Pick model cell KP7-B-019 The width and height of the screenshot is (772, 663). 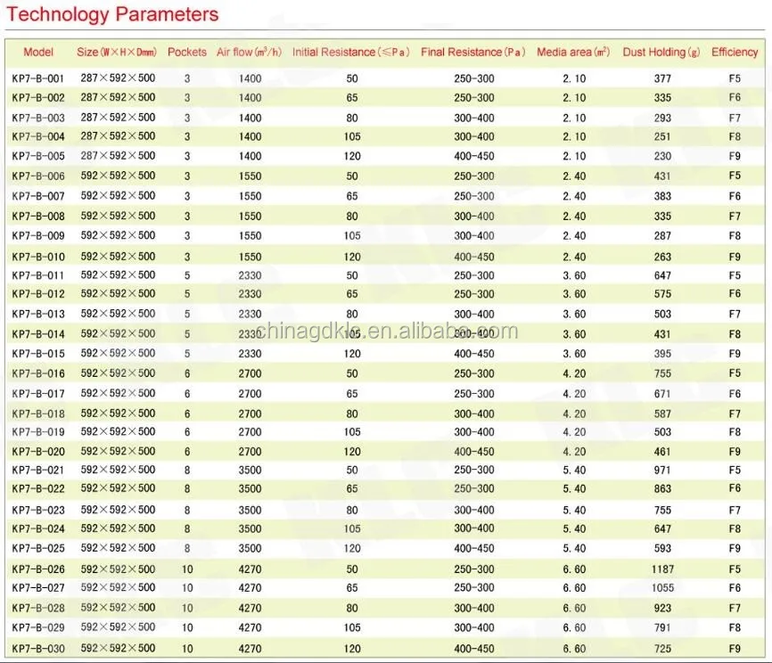(38, 432)
